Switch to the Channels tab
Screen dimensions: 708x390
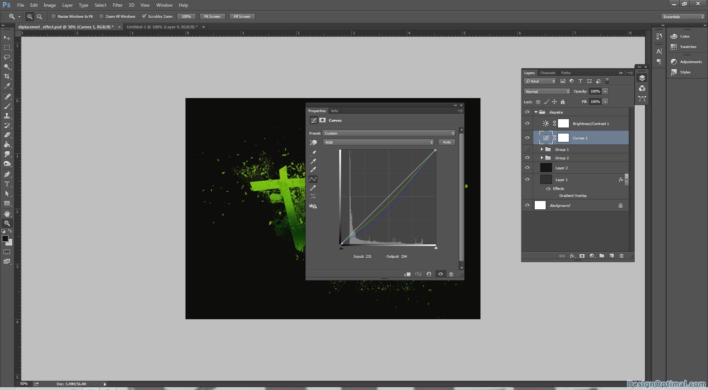(x=548, y=73)
